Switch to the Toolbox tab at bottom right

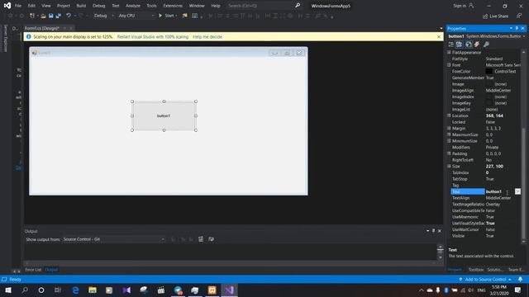[x=476, y=270]
